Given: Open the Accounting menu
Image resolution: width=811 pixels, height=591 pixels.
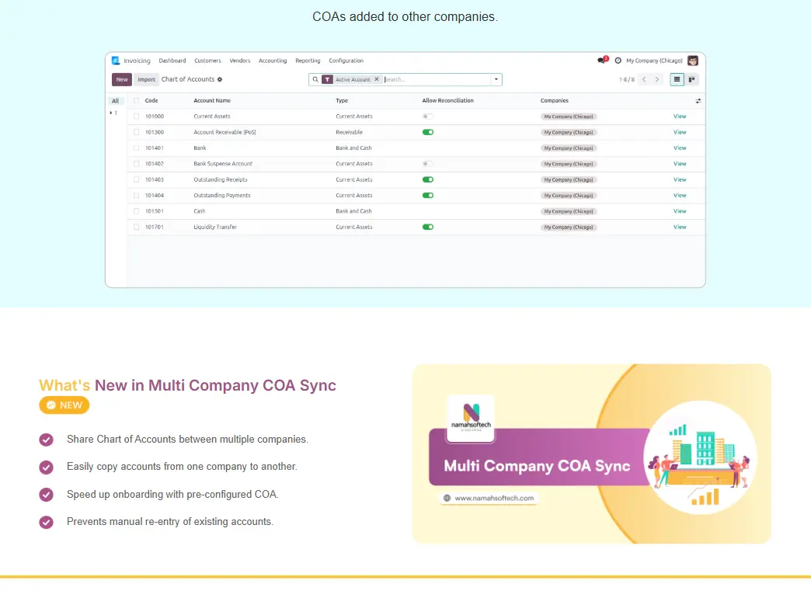Looking at the screenshot, I should pos(273,61).
